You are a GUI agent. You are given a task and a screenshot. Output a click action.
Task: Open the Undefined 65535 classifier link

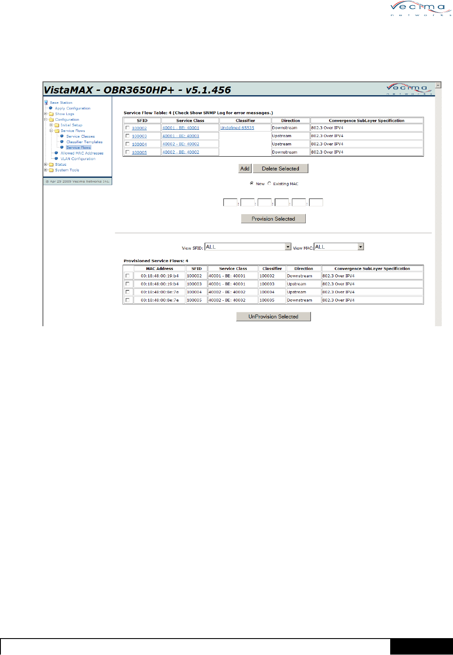[237, 128]
